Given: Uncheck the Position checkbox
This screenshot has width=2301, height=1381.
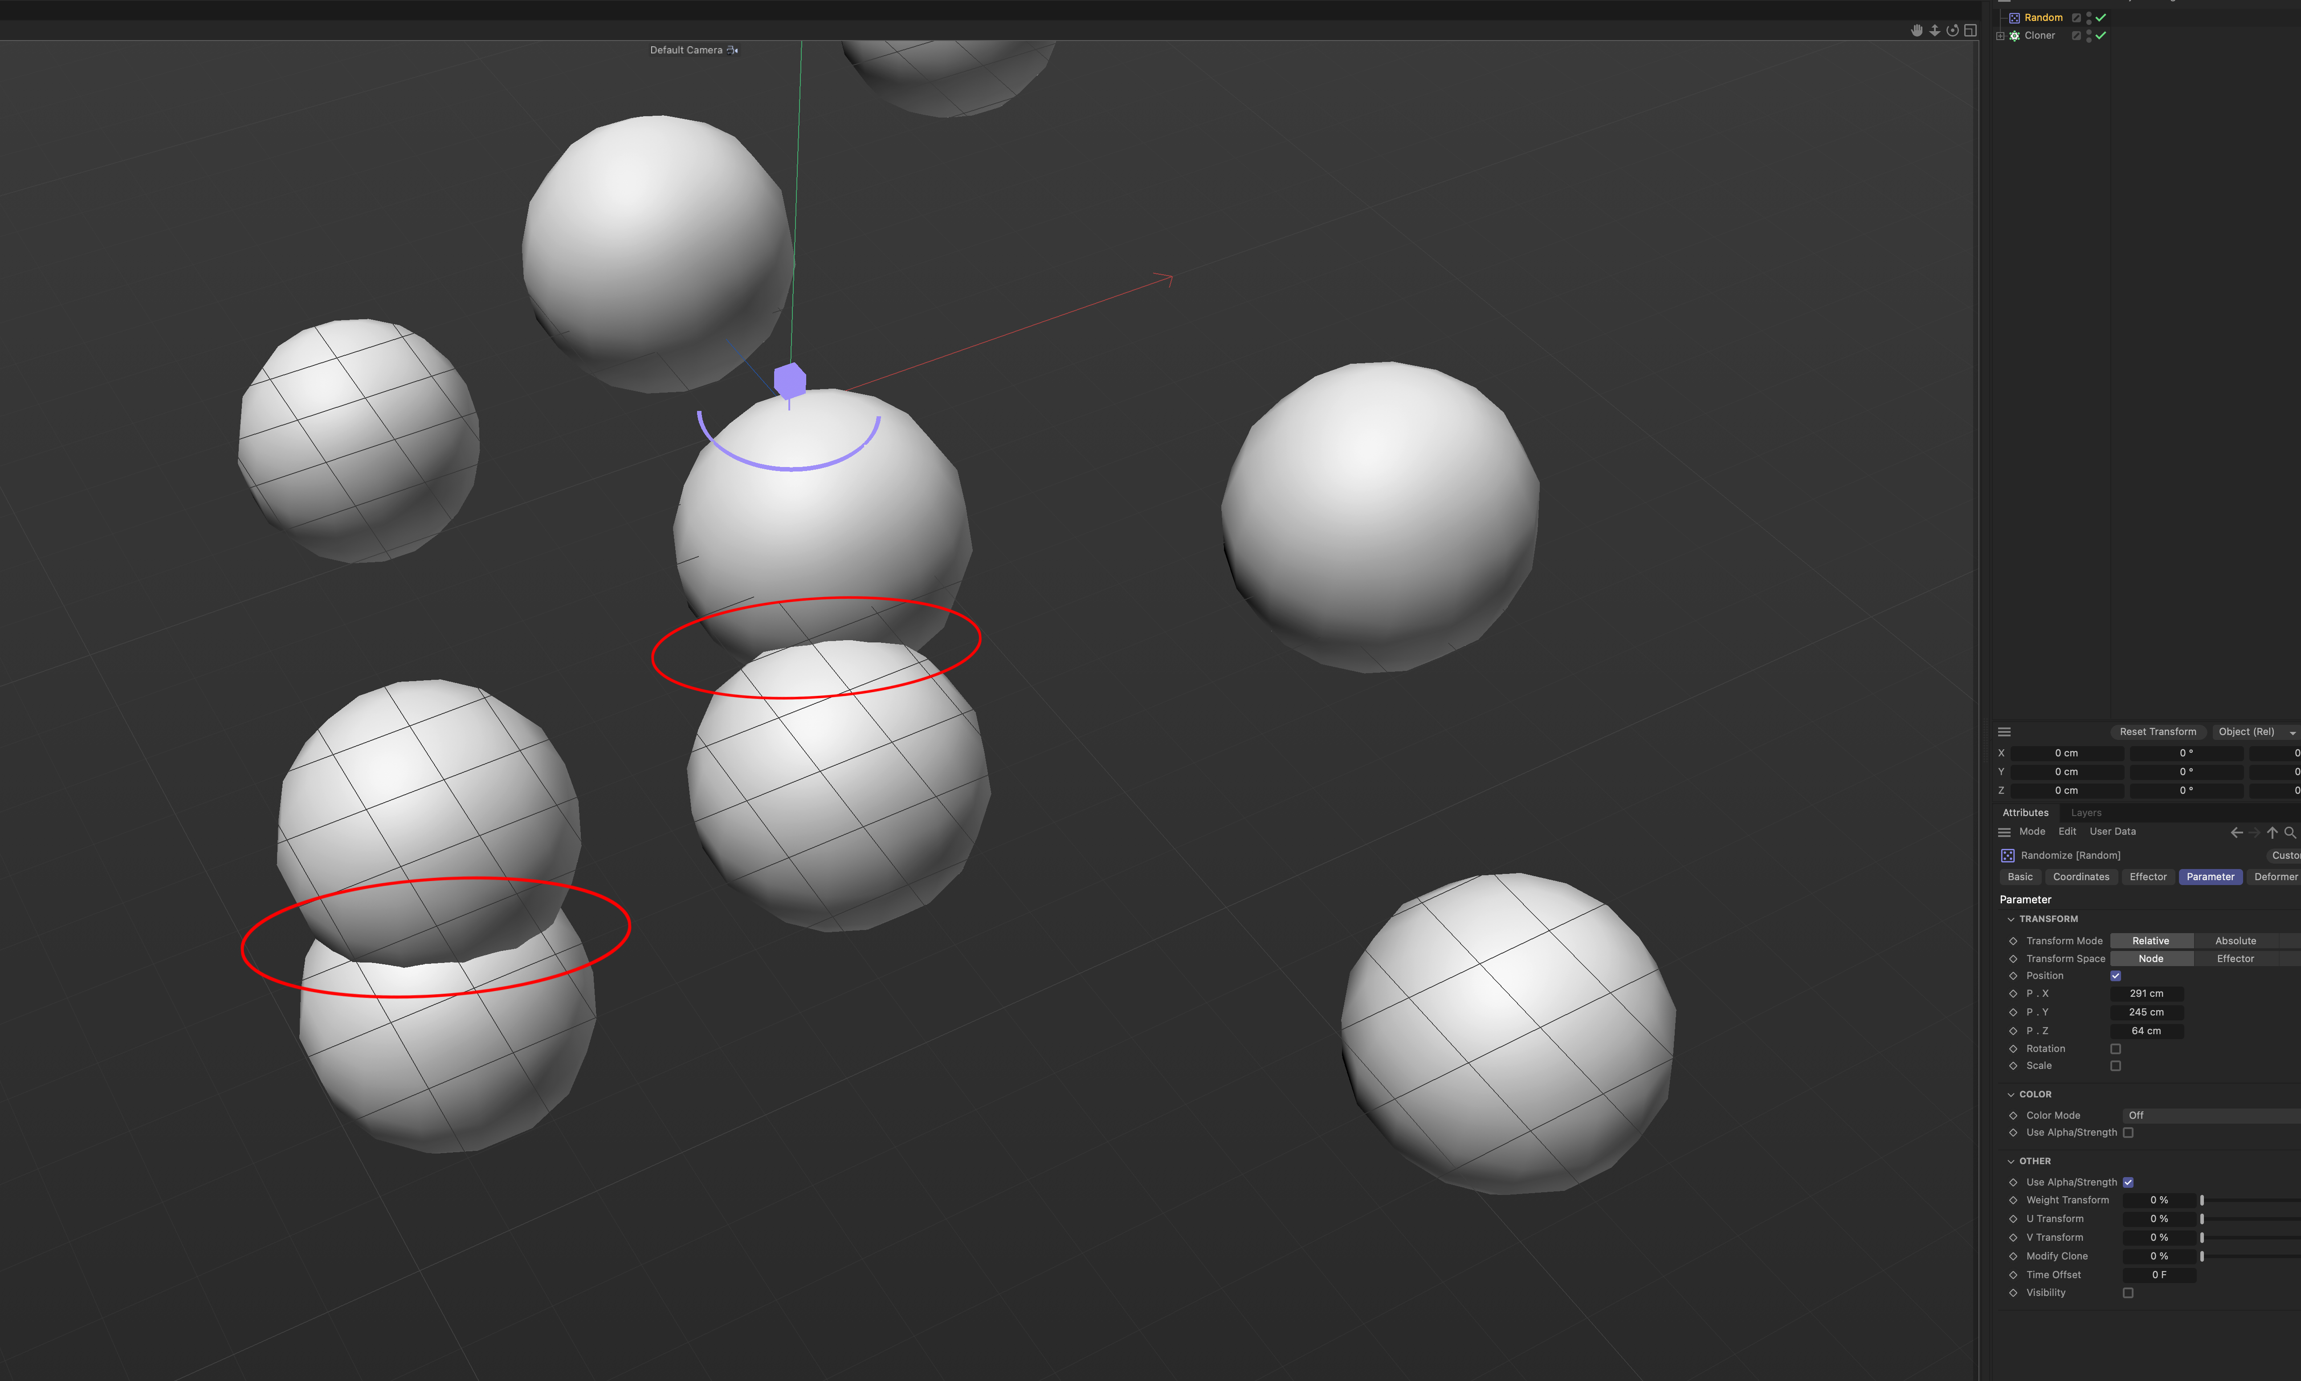Looking at the screenshot, I should [2116, 976].
